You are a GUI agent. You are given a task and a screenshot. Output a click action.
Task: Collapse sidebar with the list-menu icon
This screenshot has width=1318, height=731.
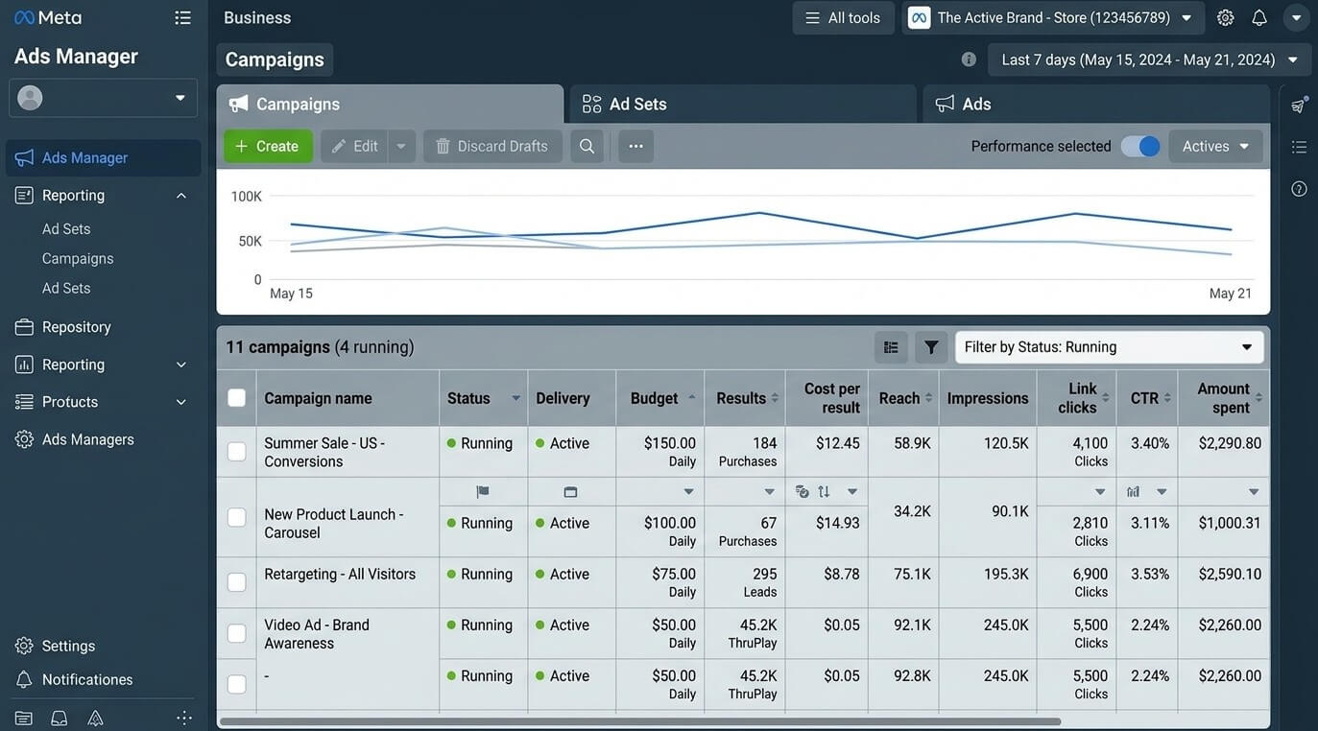[x=182, y=17]
